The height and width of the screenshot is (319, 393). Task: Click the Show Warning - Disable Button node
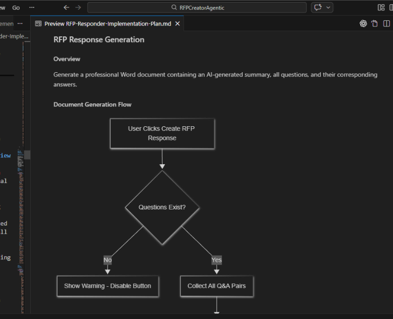tap(108, 286)
